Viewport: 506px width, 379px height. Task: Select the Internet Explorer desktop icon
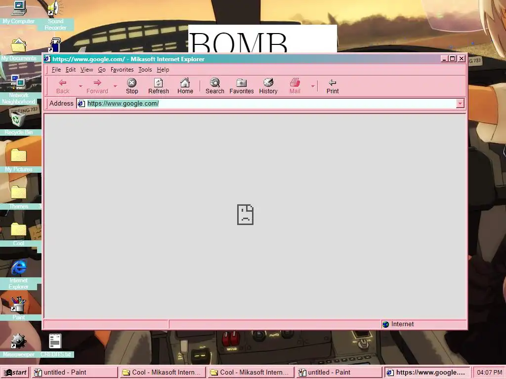coord(18,274)
